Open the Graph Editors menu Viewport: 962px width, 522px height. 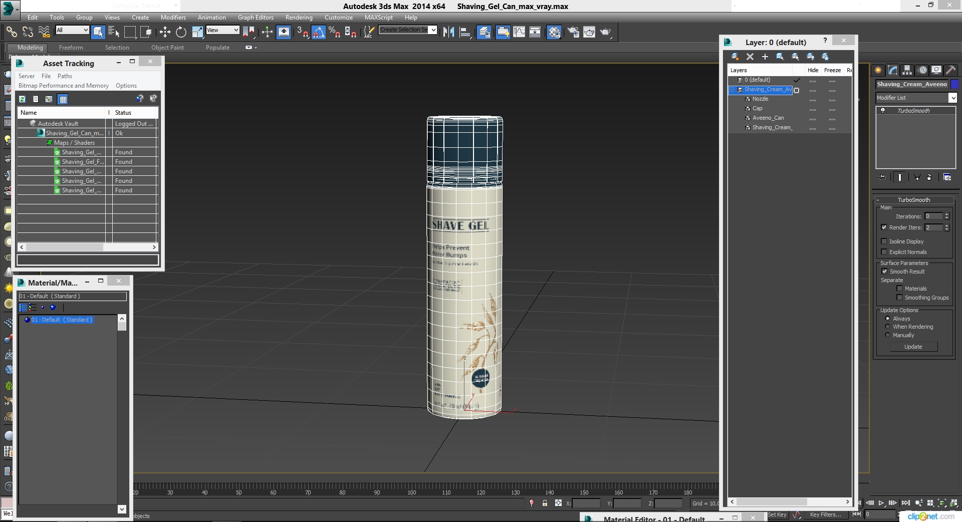[x=256, y=17]
